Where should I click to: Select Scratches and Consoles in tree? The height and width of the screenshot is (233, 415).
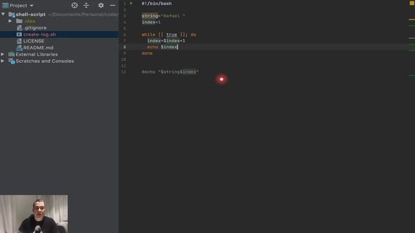[45, 61]
